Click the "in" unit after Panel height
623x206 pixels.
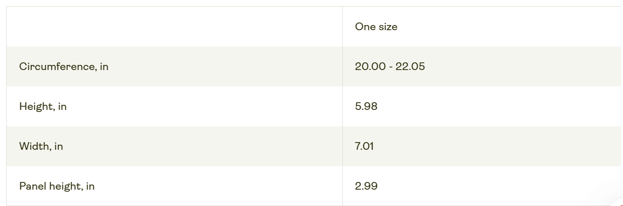point(90,186)
